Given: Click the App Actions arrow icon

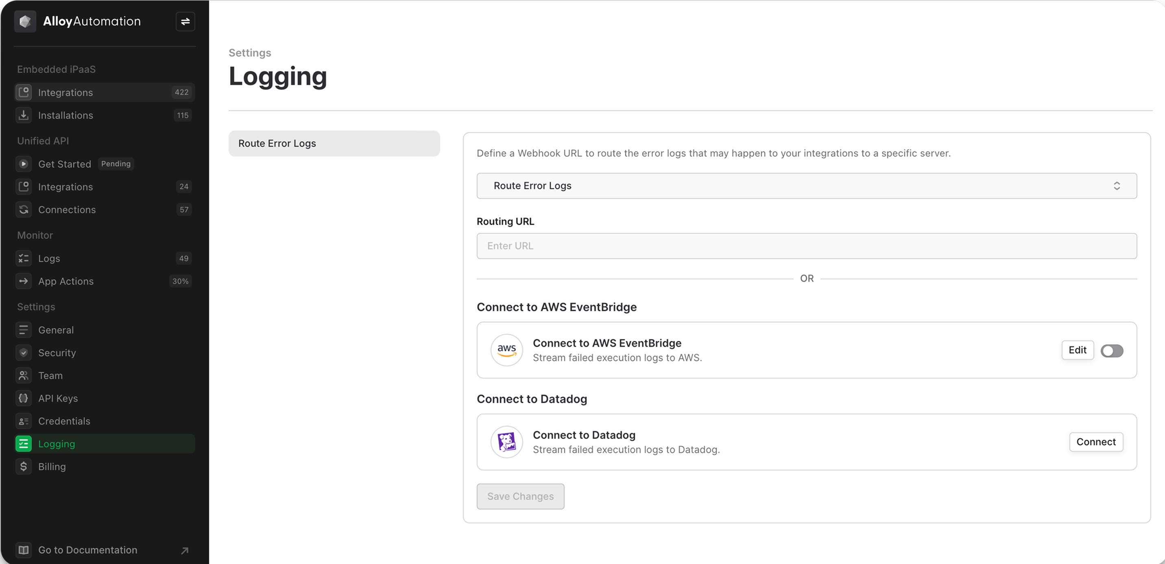Looking at the screenshot, I should (x=24, y=281).
